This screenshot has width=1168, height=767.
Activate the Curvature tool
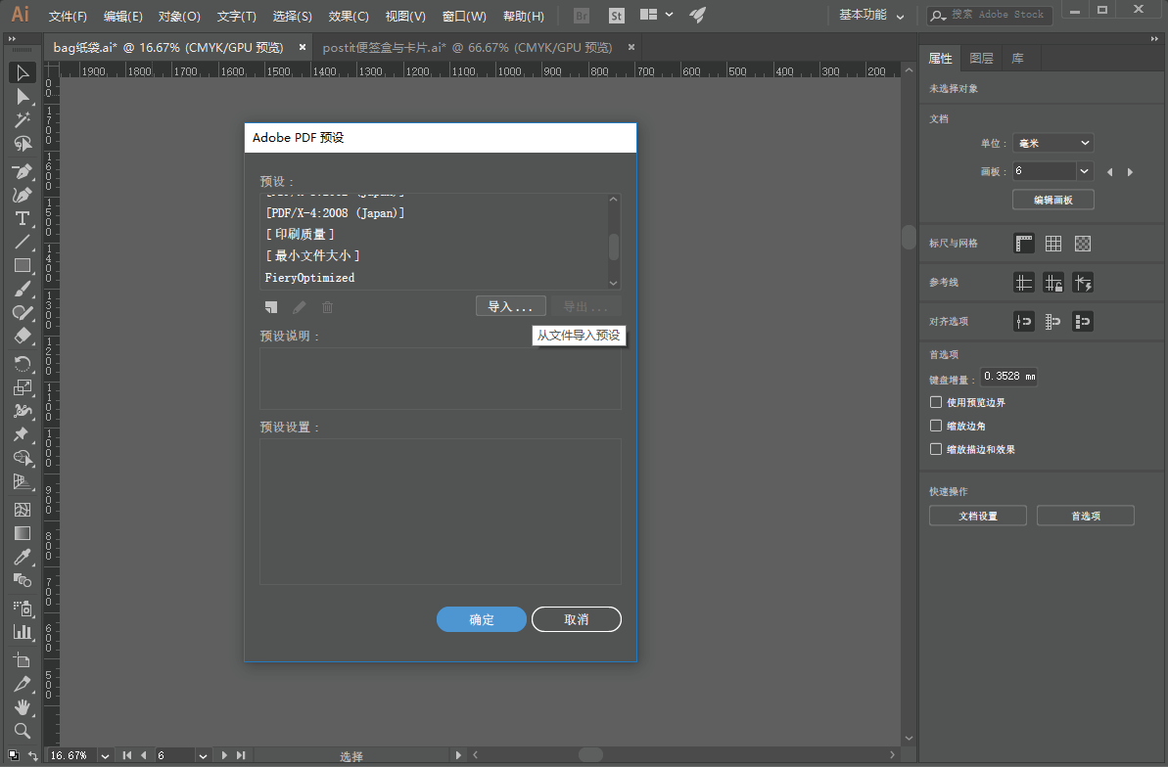[23, 195]
